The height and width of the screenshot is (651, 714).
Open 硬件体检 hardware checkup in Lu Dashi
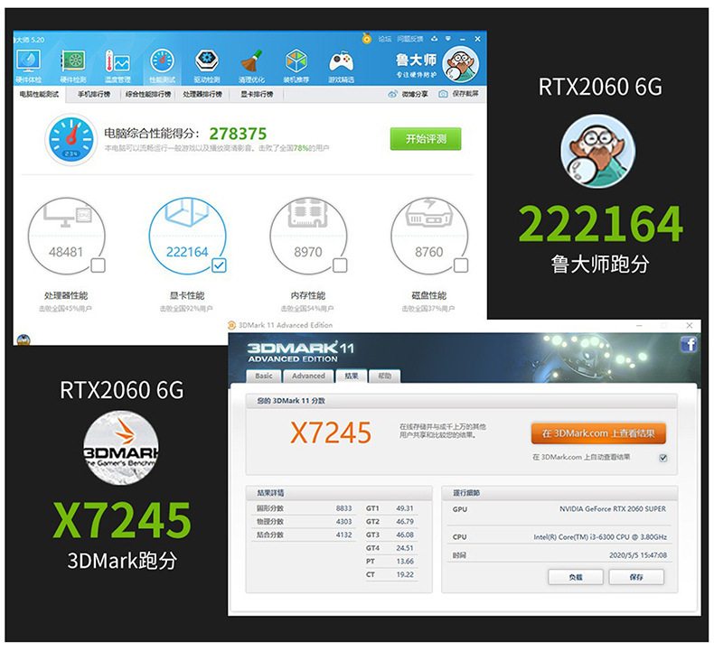point(28,67)
